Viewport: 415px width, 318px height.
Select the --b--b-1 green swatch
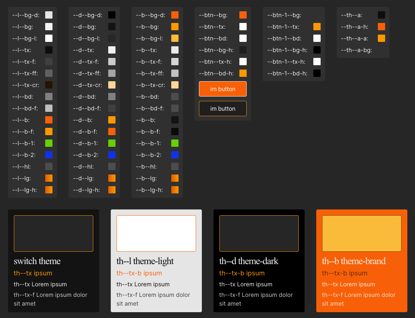pos(175,143)
